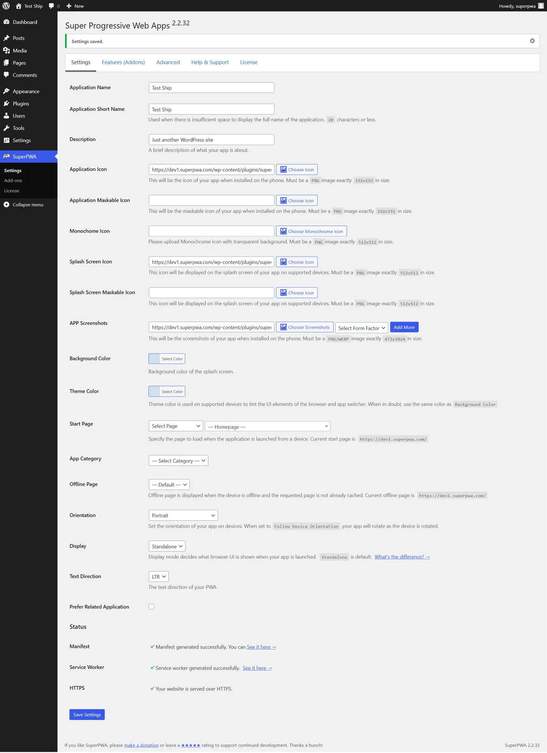Viewport: 547px width, 753px height.
Task: Focus the APP Screenshots URL field
Action: click(x=212, y=327)
